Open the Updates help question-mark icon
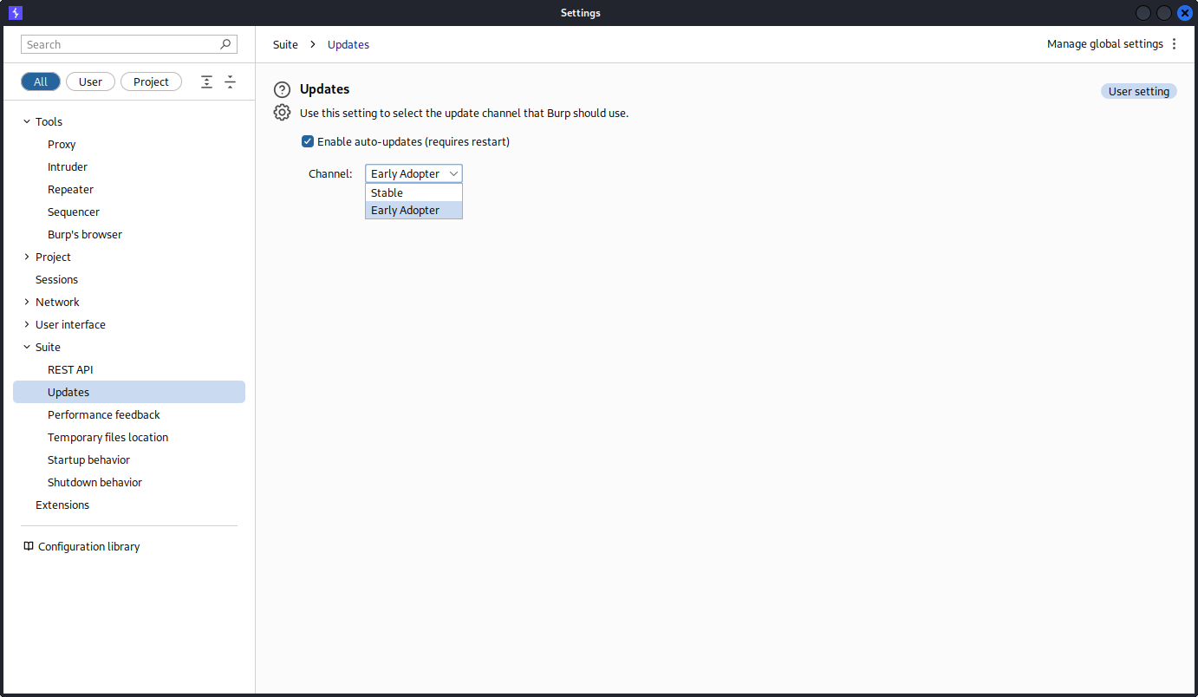 [x=282, y=89]
